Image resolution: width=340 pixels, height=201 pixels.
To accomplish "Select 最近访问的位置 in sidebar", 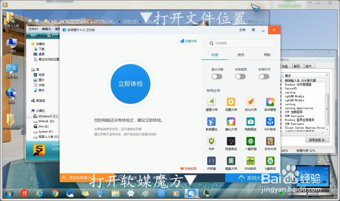I will tap(46, 59).
